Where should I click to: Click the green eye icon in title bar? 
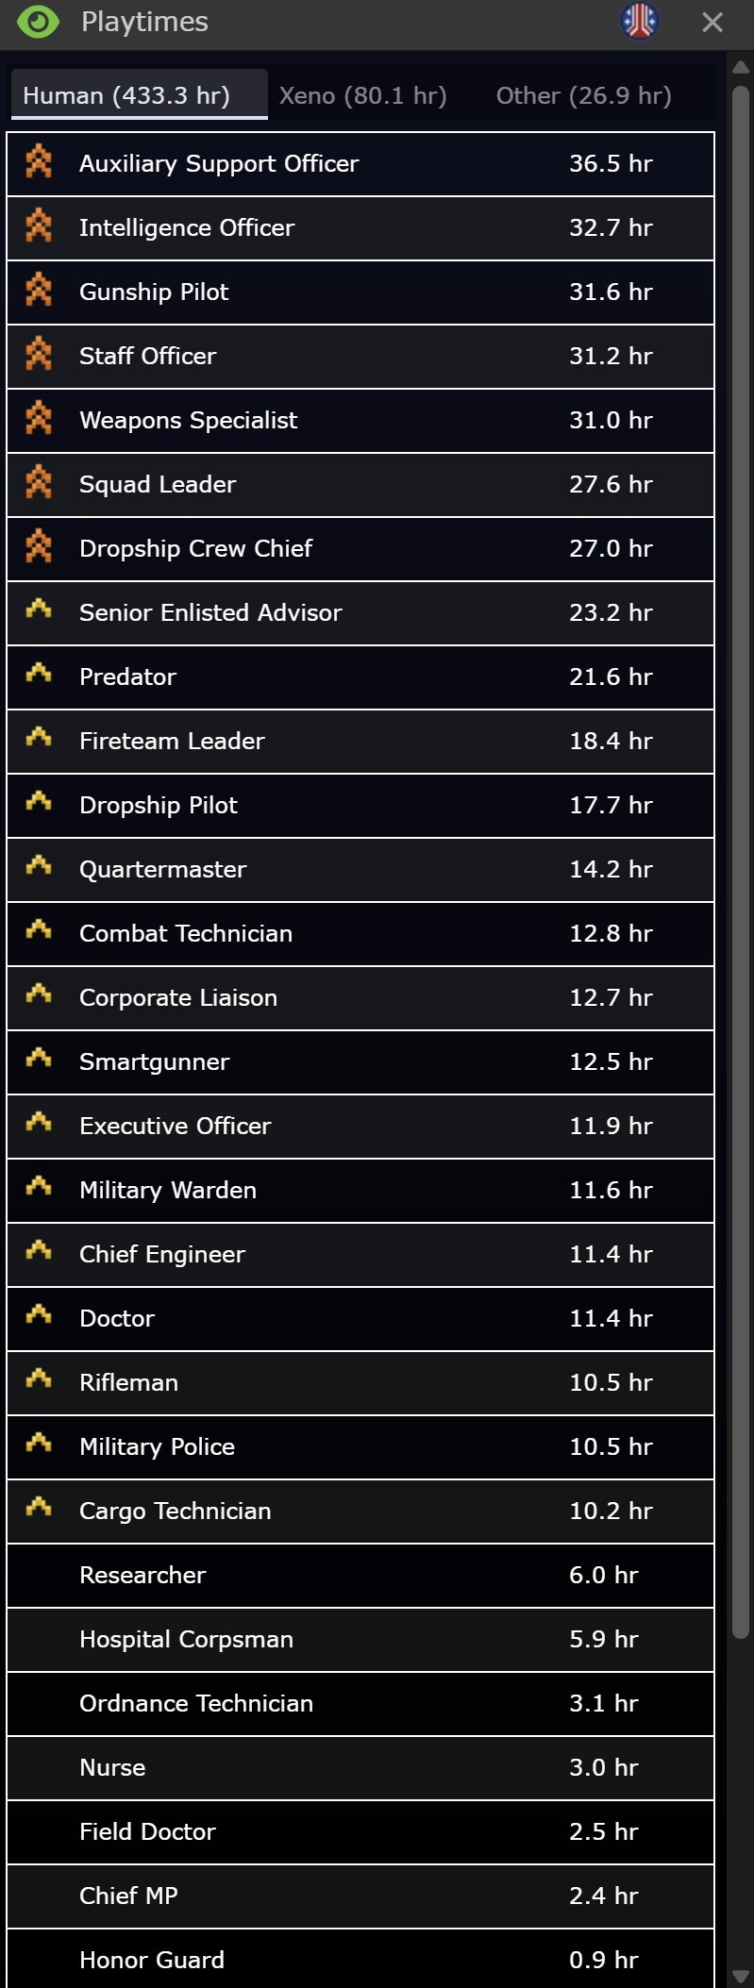pyautogui.click(x=38, y=22)
